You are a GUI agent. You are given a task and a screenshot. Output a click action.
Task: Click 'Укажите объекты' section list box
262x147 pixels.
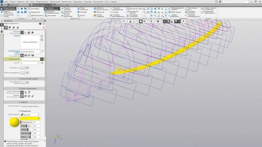click(30, 42)
